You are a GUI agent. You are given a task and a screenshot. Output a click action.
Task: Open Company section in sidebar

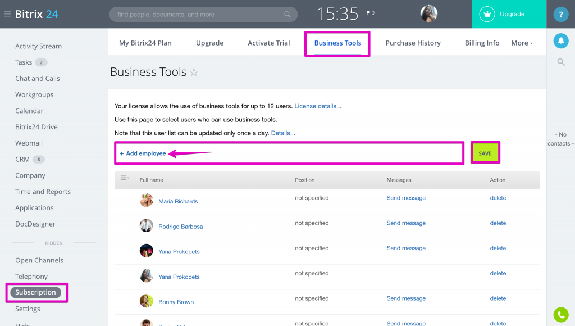click(30, 175)
